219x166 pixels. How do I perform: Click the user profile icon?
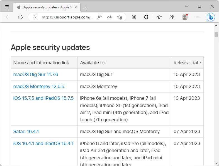[x=185, y=17]
